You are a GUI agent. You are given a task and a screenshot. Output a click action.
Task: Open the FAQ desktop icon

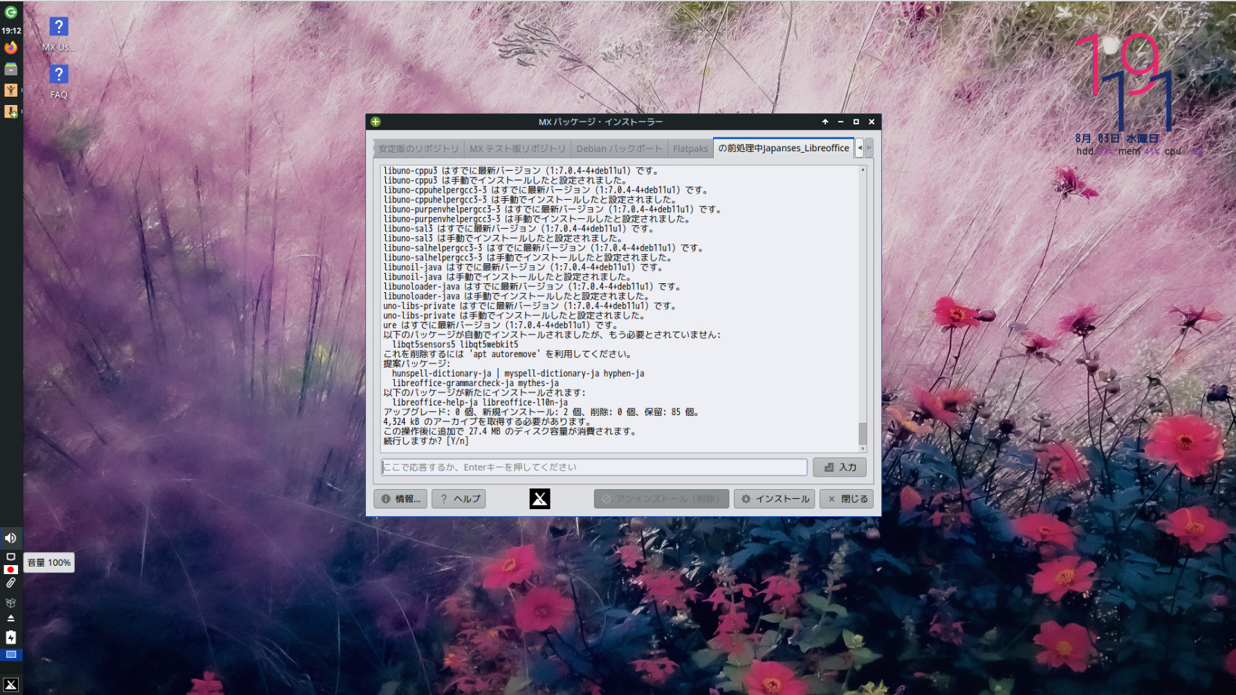[x=59, y=82]
